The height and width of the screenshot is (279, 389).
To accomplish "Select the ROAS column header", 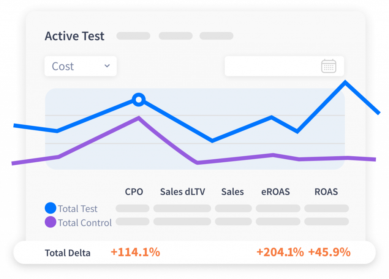I will (x=326, y=192).
